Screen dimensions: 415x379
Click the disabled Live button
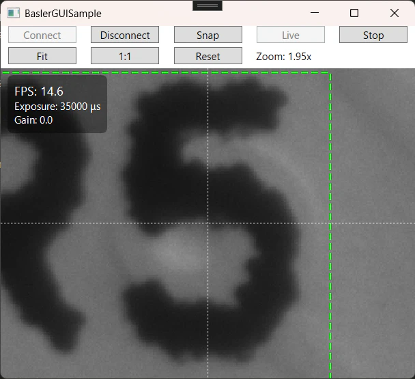pyautogui.click(x=291, y=34)
